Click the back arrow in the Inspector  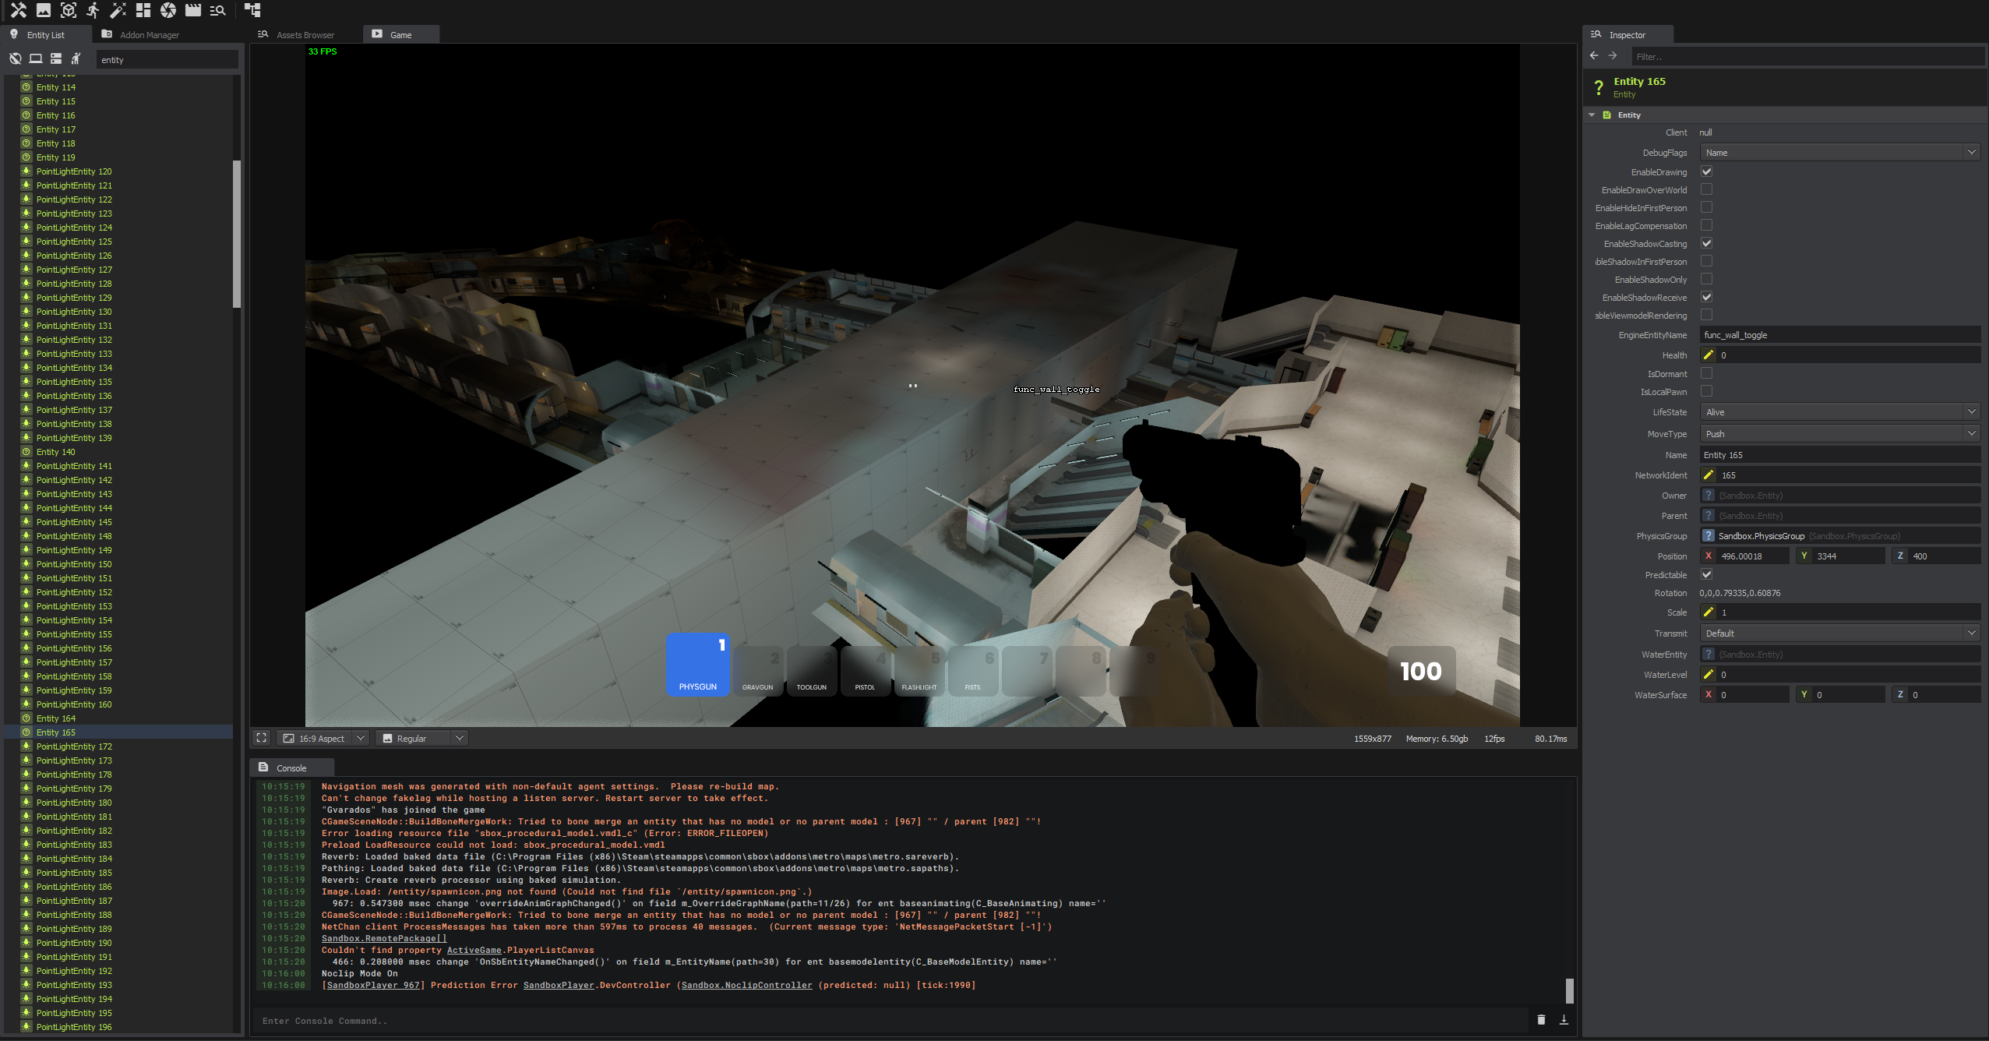tap(1592, 55)
